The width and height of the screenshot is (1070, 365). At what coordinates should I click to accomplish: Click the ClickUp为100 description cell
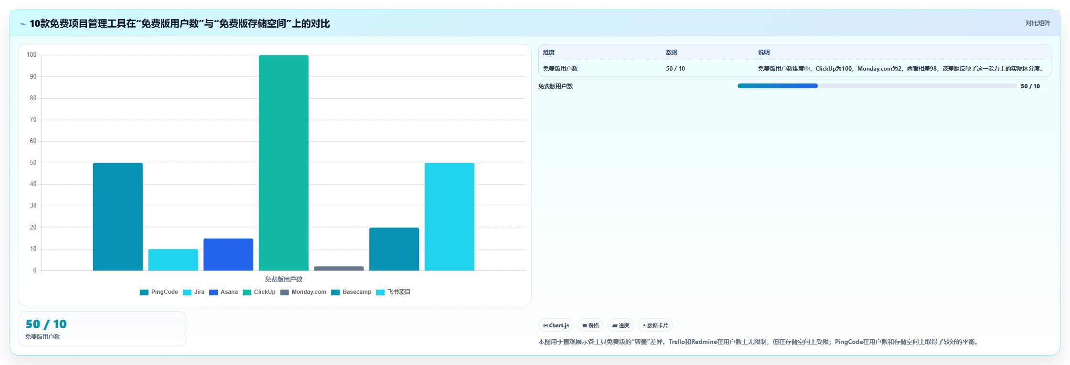coord(901,69)
